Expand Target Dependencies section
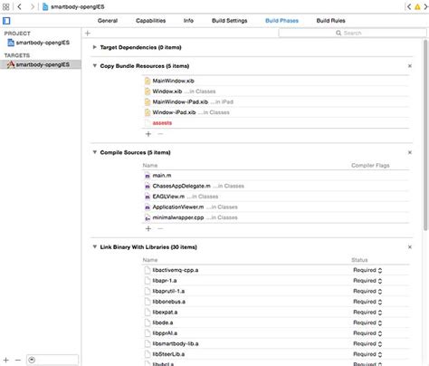Viewport: 429px width, 366px height. coord(94,47)
